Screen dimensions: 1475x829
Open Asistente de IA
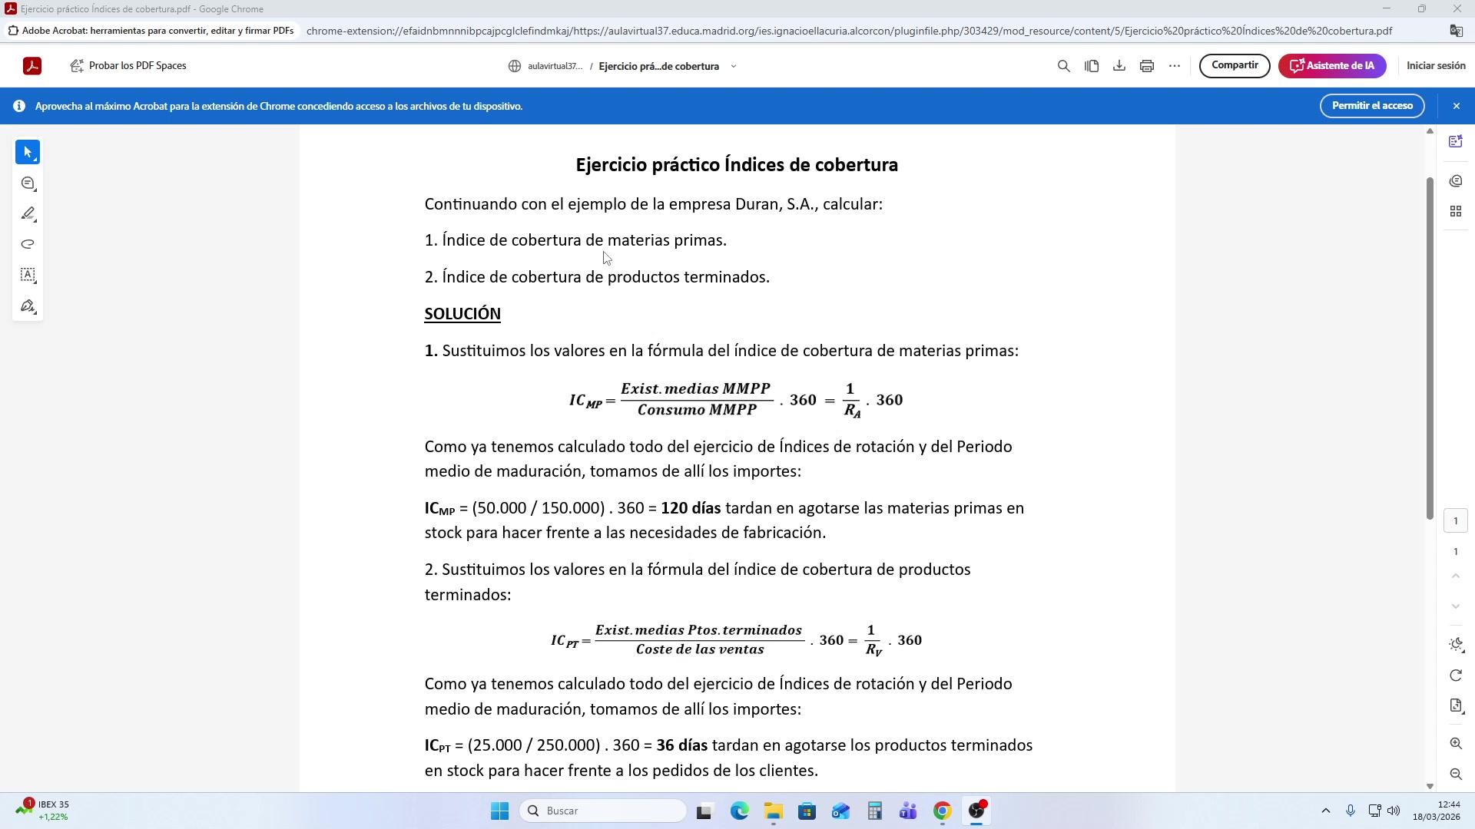(1331, 66)
